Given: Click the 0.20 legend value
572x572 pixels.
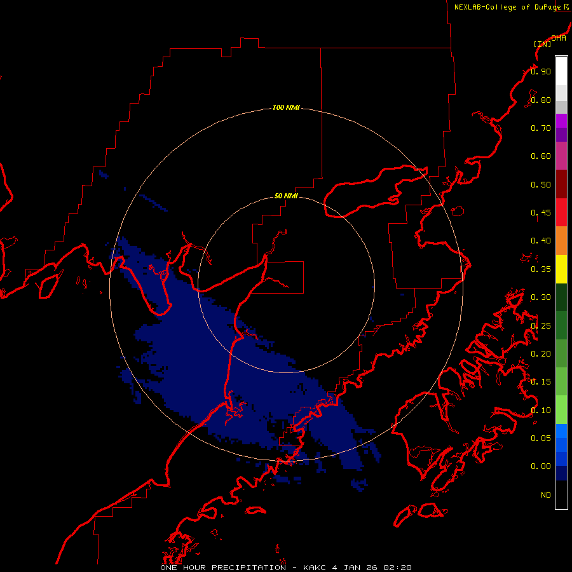Looking at the screenshot, I should [x=541, y=354].
